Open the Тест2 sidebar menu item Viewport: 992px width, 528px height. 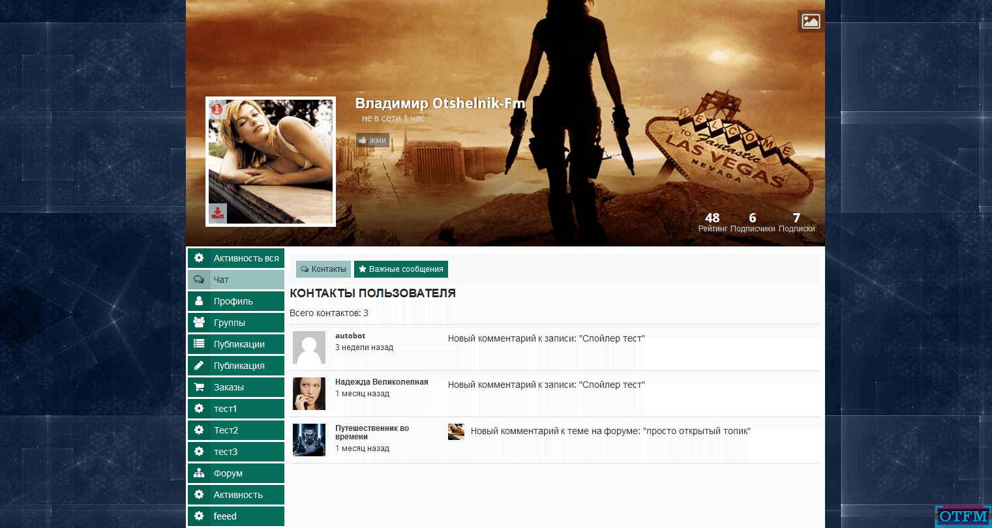[x=236, y=430]
